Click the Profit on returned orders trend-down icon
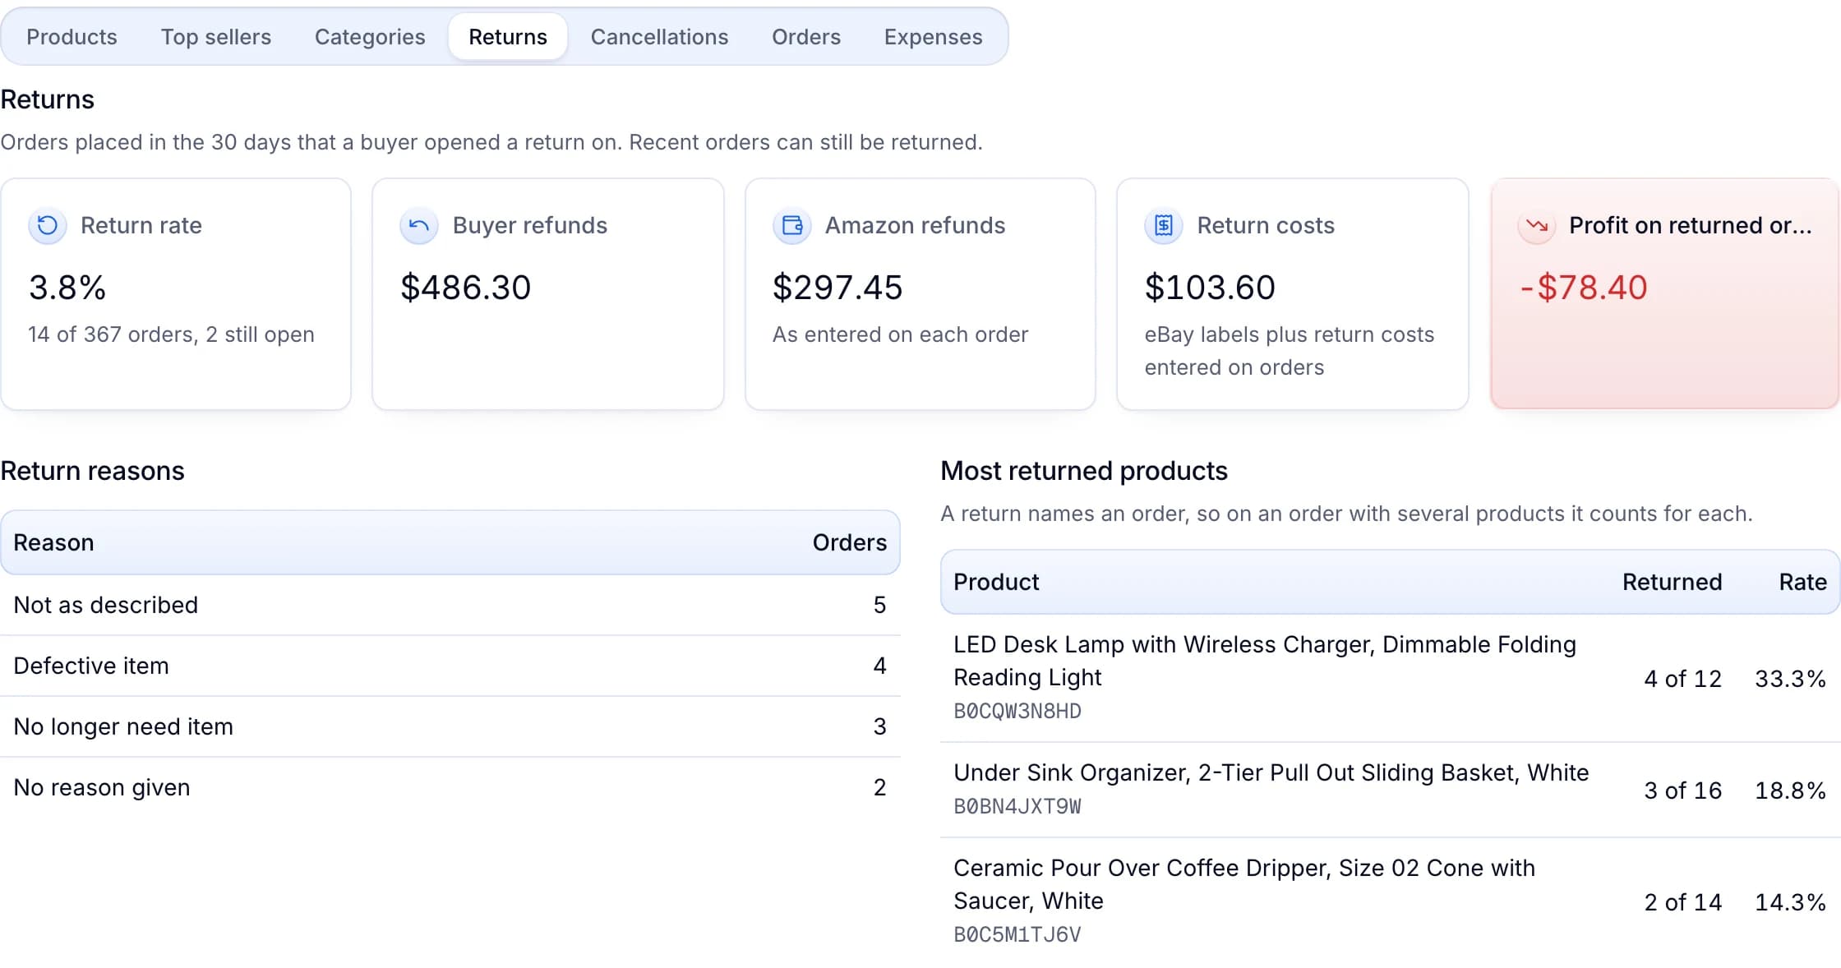Screen dimensions: 1841x968 1537,225
